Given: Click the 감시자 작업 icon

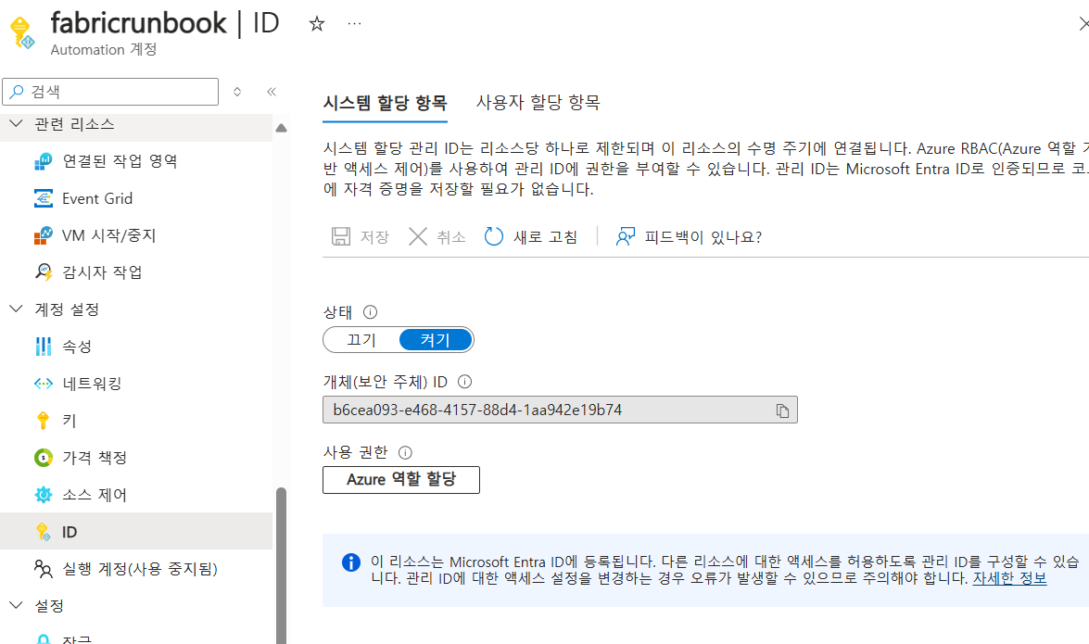Looking at the screenshot, I should 43,272.
